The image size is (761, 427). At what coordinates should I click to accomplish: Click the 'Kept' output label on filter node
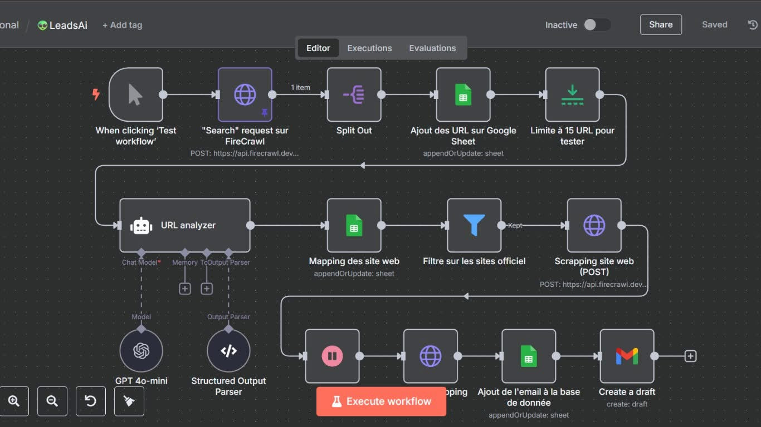[515, 225]
